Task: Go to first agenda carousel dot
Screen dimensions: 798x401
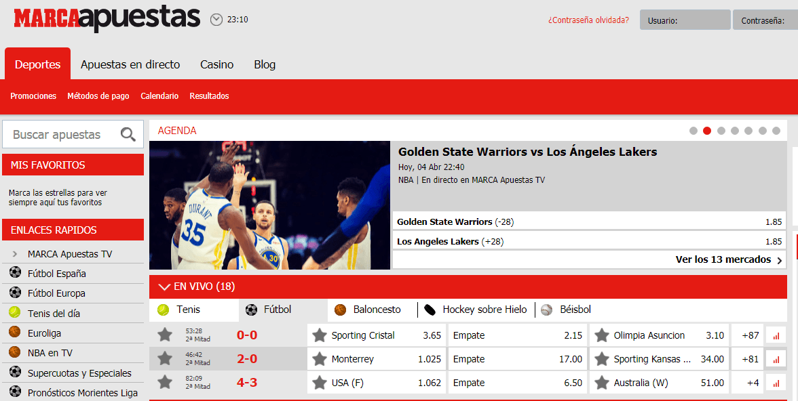Action: pyautogui.click(x=693, y=131)
